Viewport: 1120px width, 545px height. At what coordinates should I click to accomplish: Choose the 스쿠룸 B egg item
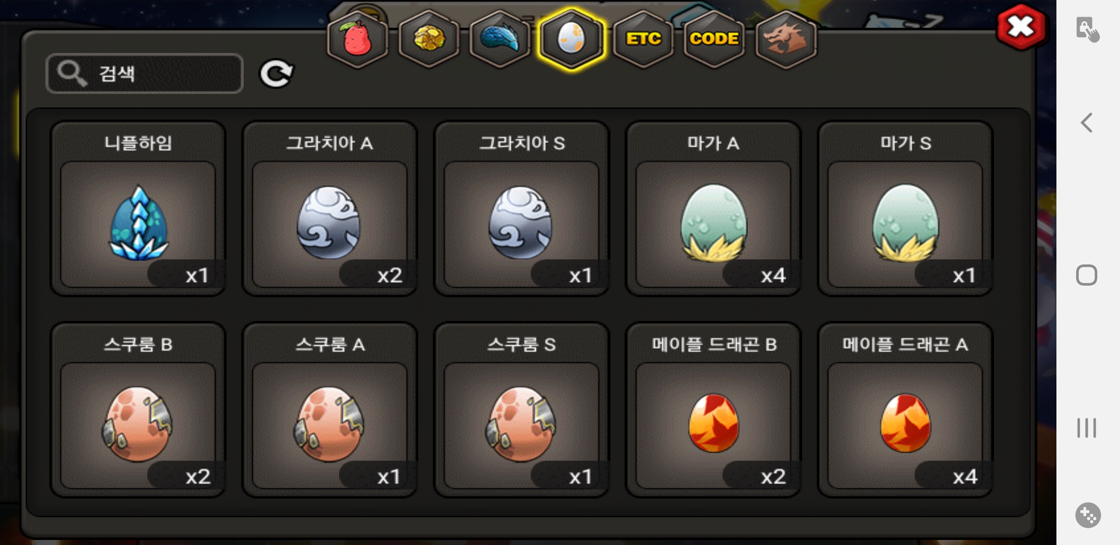tap(138, 410)
